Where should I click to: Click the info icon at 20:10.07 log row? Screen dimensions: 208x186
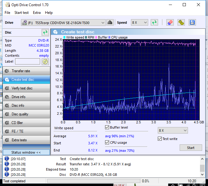click(7, 159)
